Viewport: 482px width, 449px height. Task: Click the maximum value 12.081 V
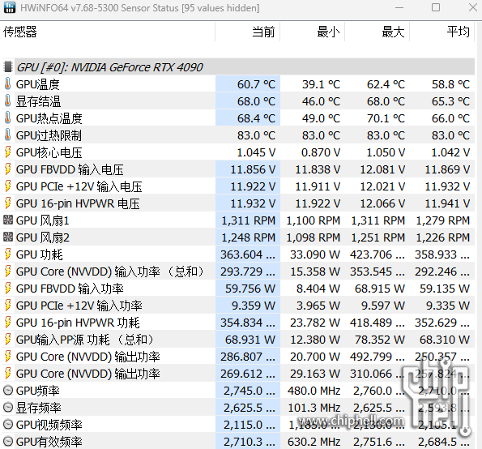(x=382, y=169)
